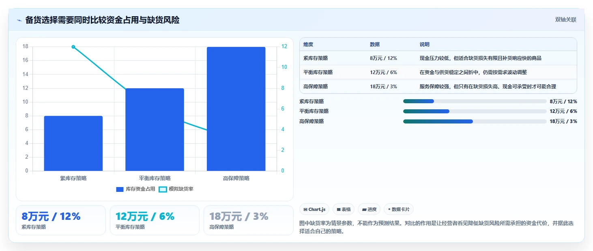Screen dimensions: 593x251
Task: Toggle the 模拟缺货率 legend entry
Action: click(176, 189)
